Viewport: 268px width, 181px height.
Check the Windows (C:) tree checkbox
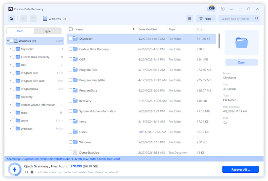pos(11,41)
